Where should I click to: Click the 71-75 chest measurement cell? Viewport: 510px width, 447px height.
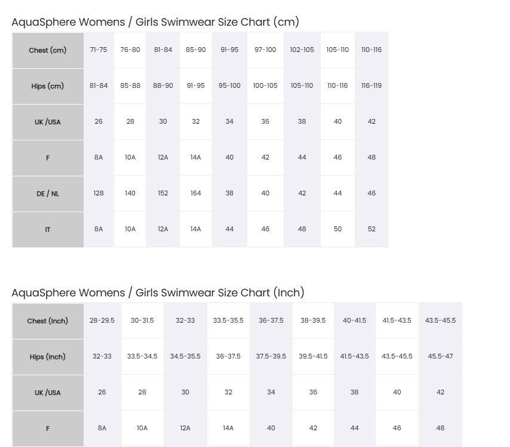[x=99, y=50]
